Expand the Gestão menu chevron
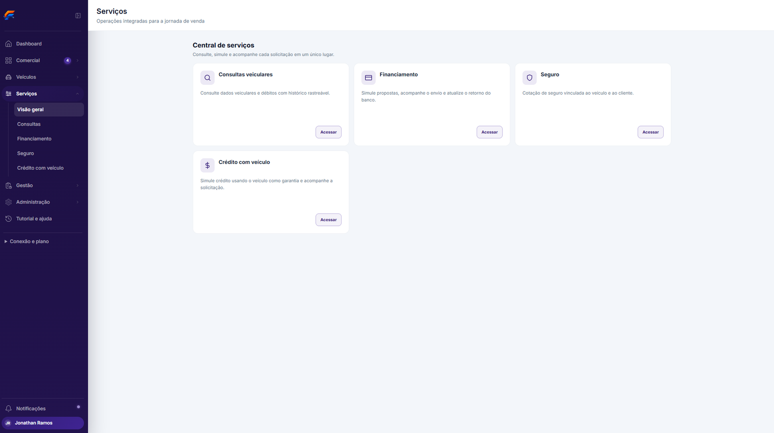The image size is (774, 433). coord(77,186)
